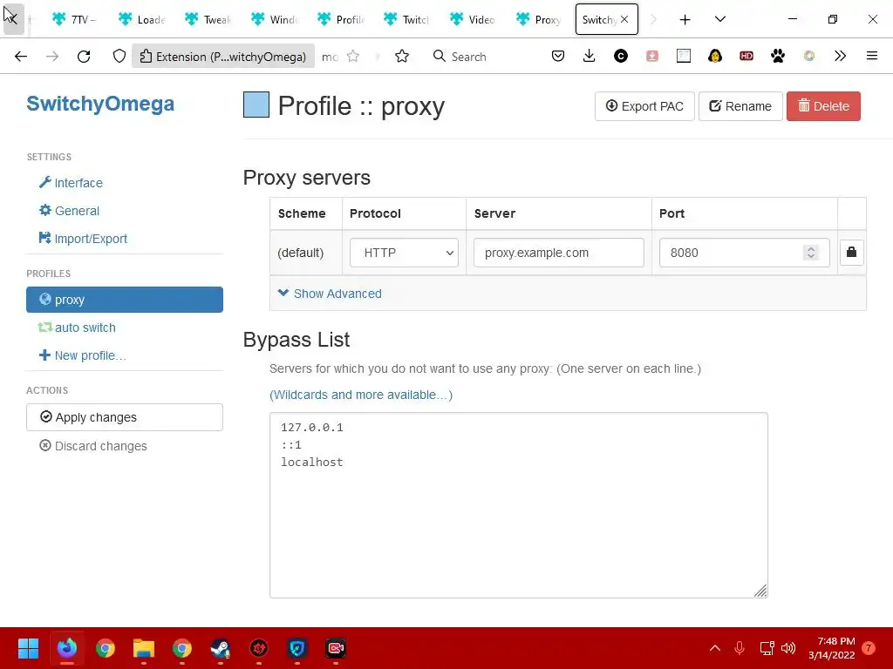Click the tracking protection shield icon

tap(119, 57)
